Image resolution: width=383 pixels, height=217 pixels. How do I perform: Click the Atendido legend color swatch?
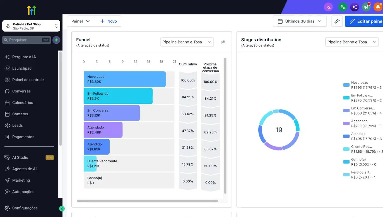(346, 136)
